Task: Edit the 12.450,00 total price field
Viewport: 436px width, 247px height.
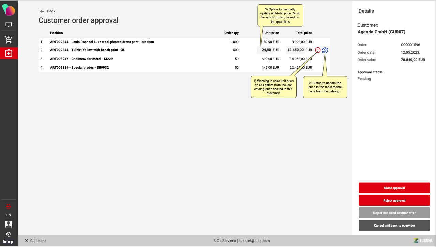Action: [x=295, y=50]
